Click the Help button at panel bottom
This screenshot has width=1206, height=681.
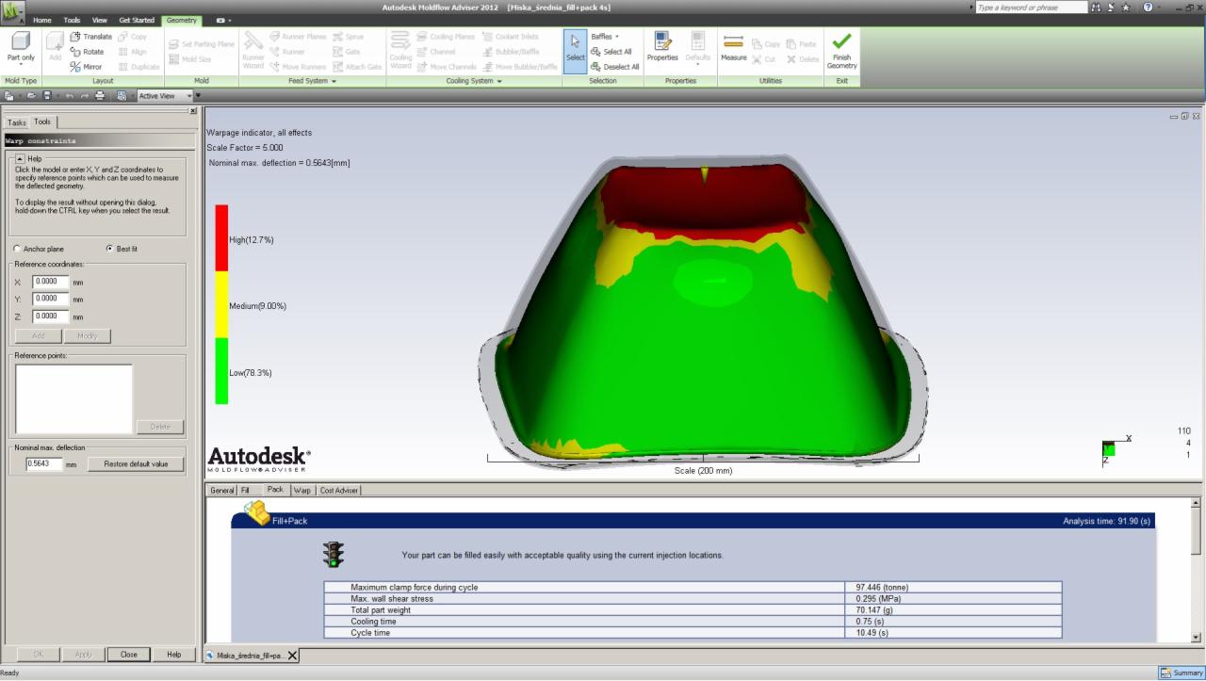(x=174, y=655)
